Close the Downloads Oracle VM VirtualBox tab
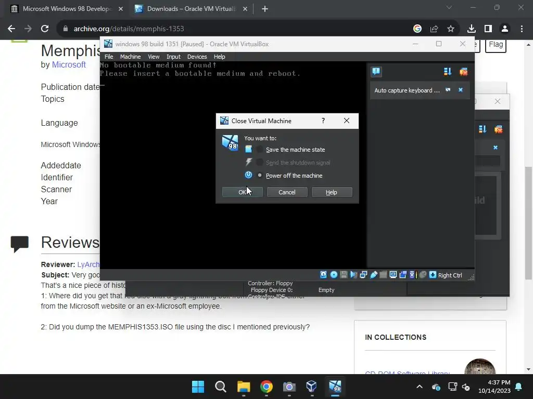533x399 pixels. 245,9
